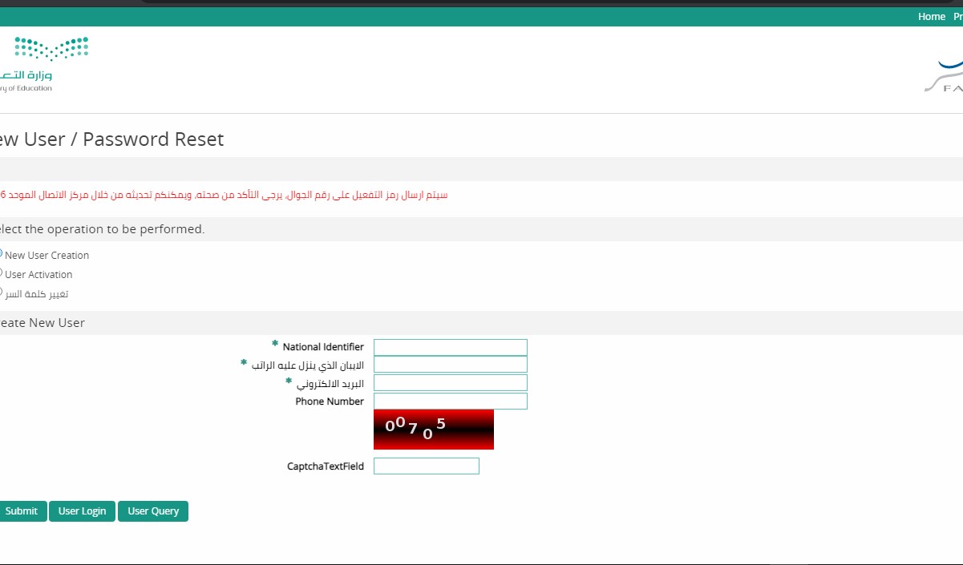Viewport: 963px width, 565px height.
Task: Focus the National Identifier input field
Action: click(451, 347)
